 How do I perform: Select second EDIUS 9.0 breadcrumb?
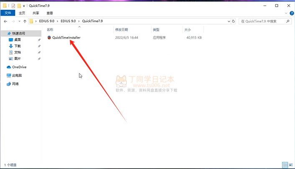tap(68, 21)
